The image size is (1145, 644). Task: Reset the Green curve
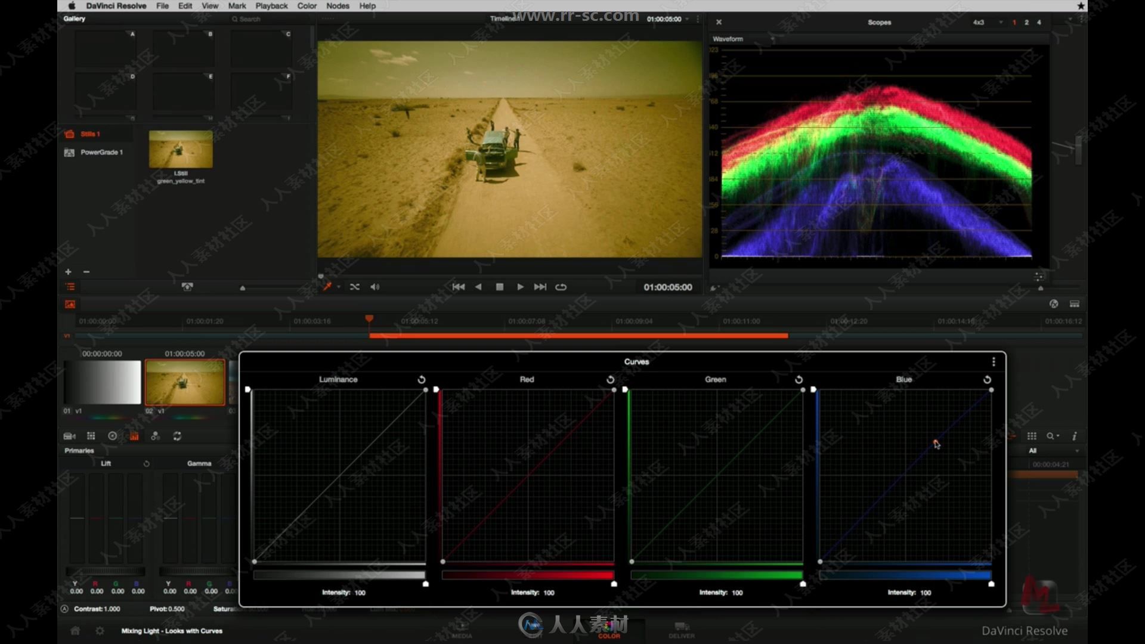tap(799, 380)
